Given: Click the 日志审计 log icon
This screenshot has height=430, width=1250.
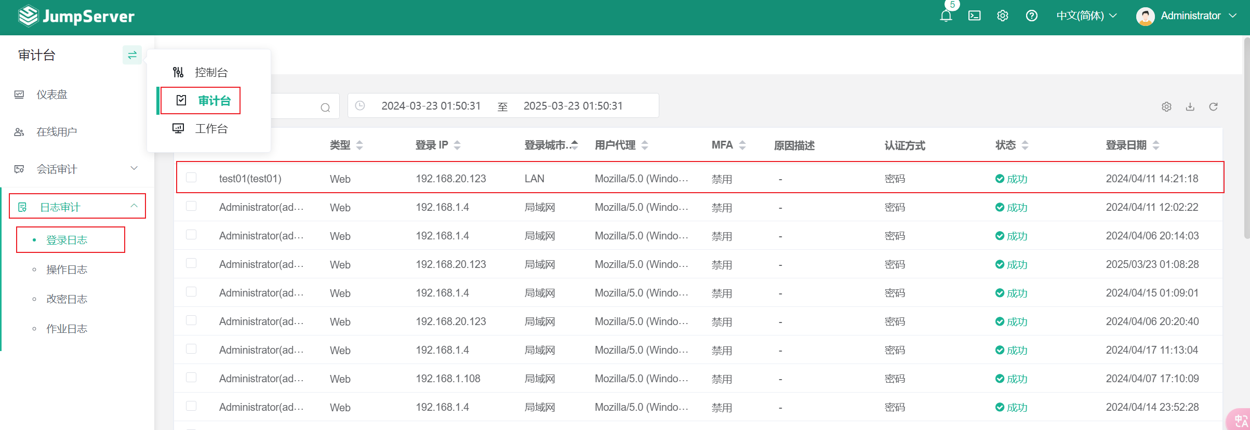Looking at the screenshot, I should 22,207.
